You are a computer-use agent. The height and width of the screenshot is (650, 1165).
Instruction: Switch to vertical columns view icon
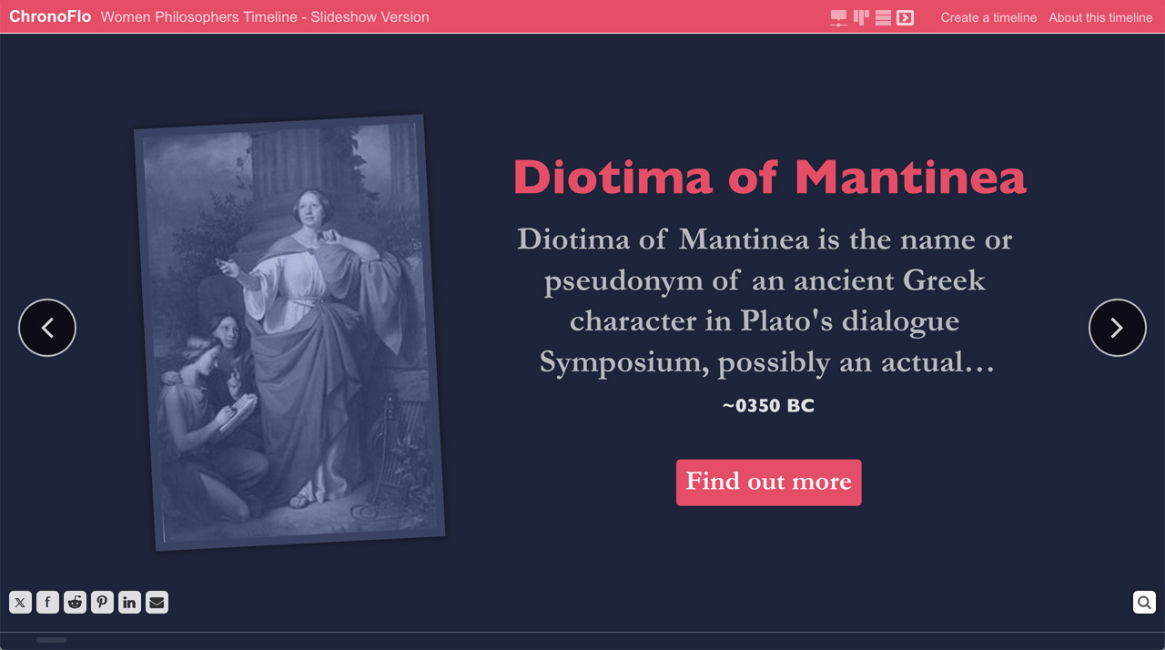point(861,17)
